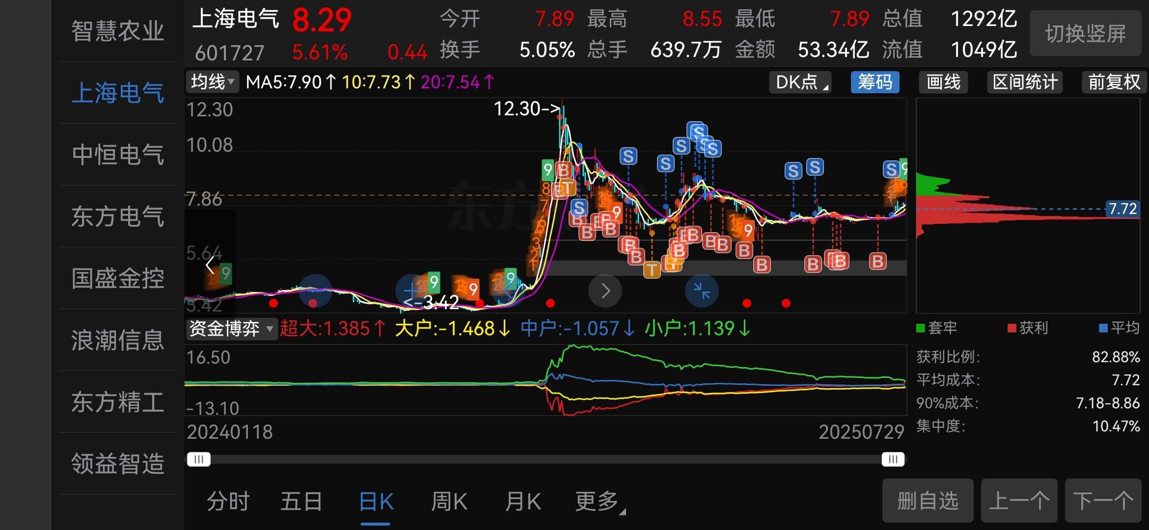1149x530 pixels.
Task: Click the 3.42 low price annotation
Action: tap(432, 302)
